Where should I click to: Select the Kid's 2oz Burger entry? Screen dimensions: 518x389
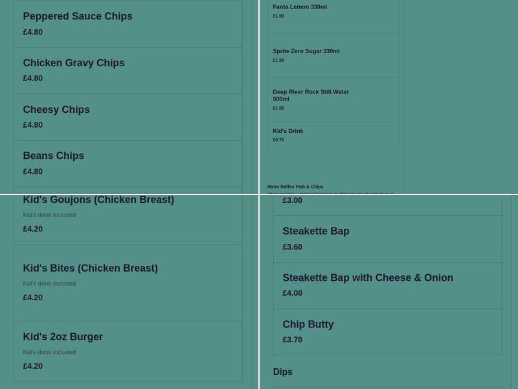[x=63, y=336]
